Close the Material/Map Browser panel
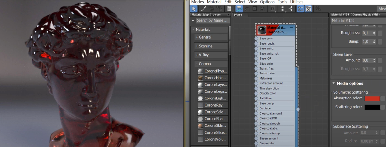 click(229, 15)
